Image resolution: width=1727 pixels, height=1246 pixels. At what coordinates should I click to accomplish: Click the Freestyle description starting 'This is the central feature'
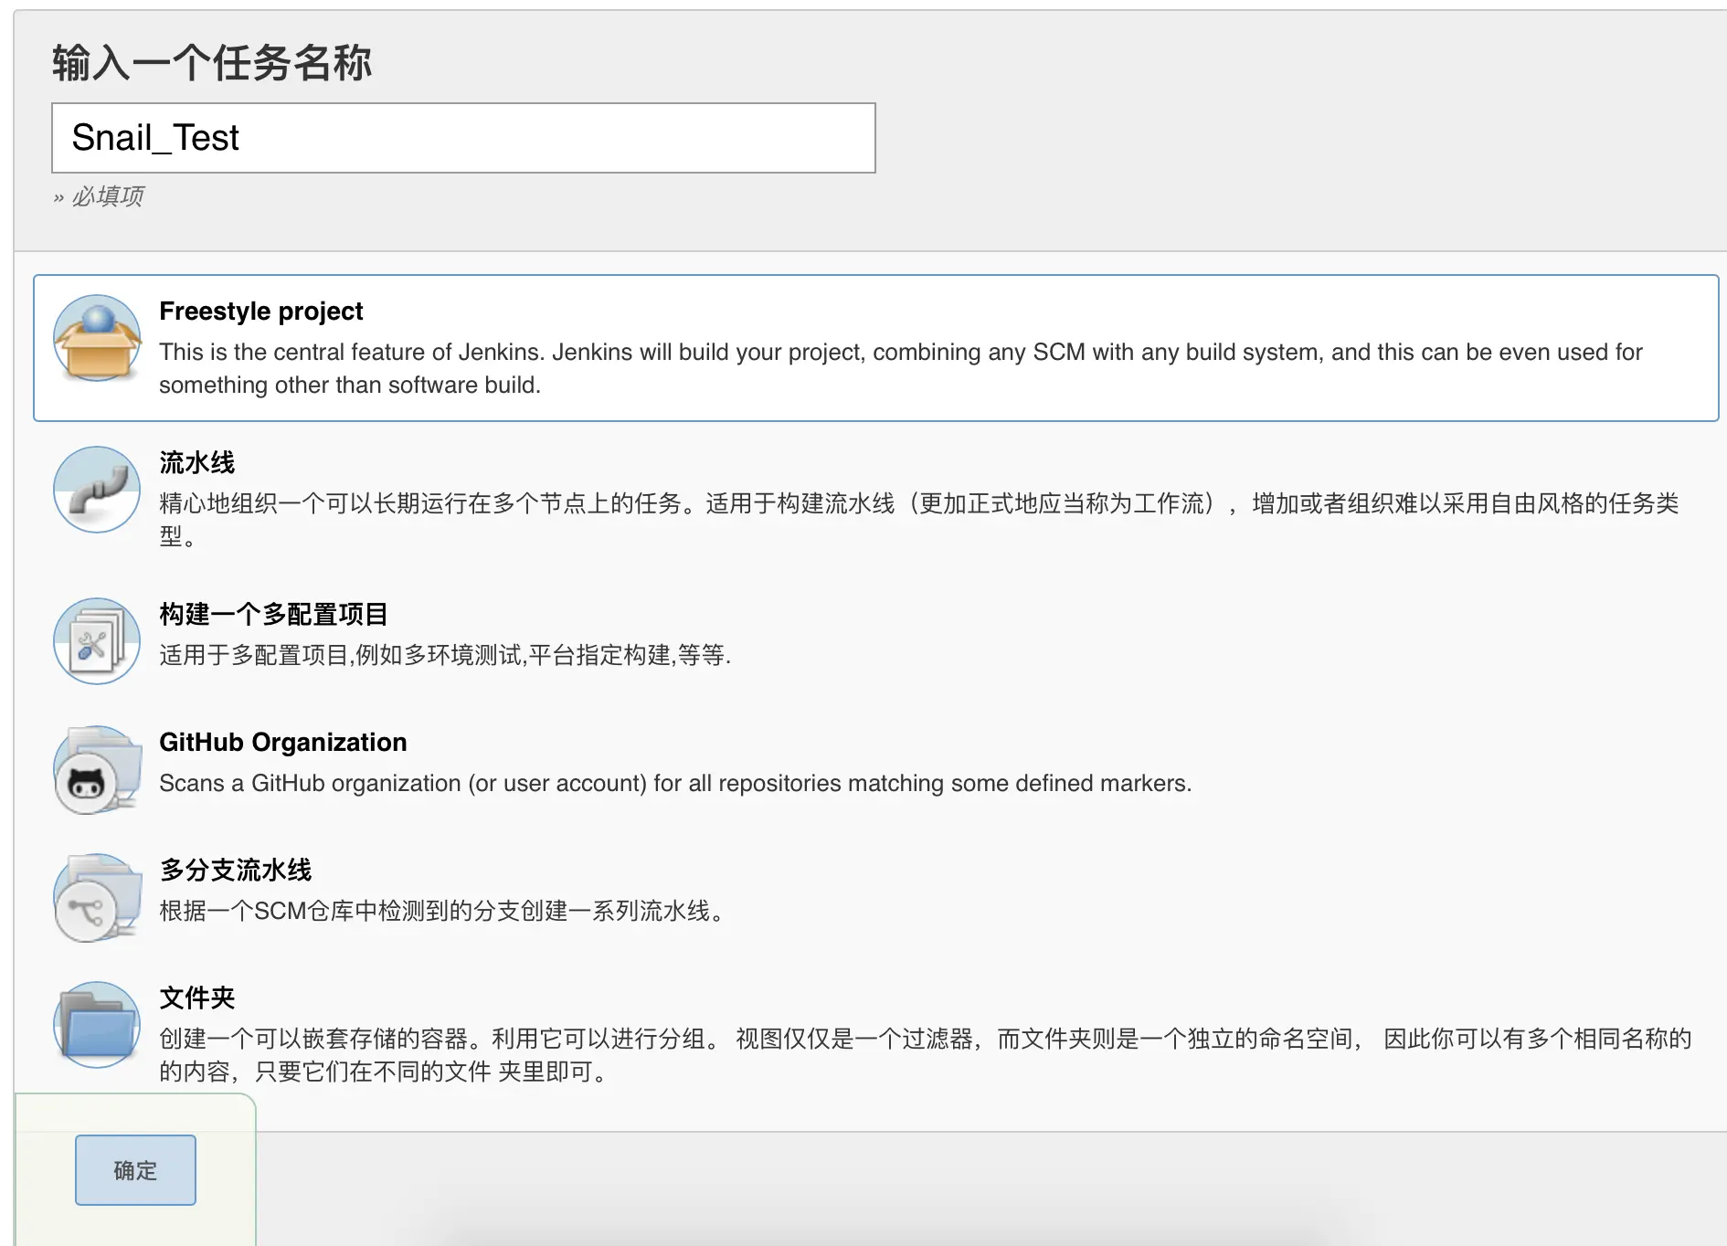point(901,369)
